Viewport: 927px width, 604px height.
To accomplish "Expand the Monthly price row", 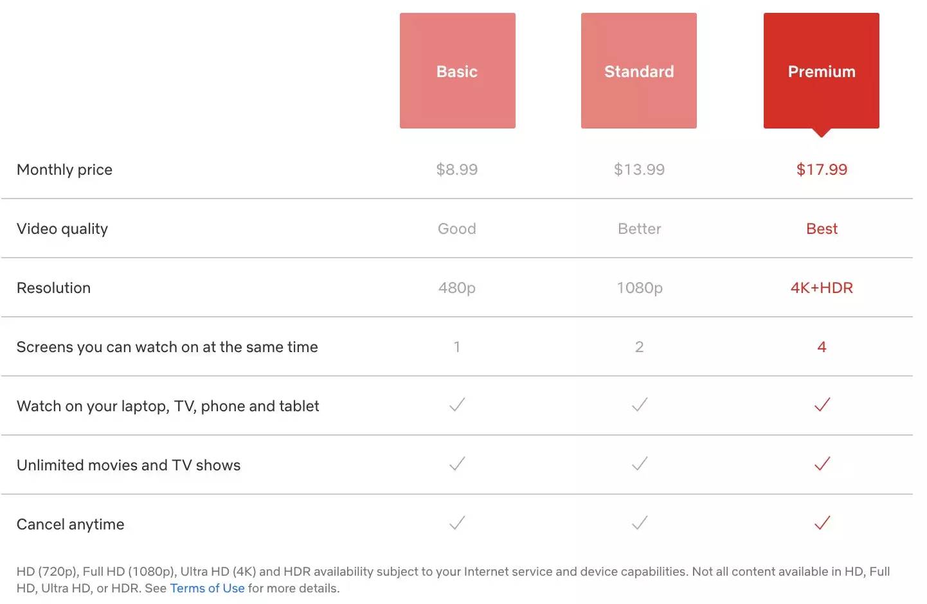I will click(x=64, y=169).
